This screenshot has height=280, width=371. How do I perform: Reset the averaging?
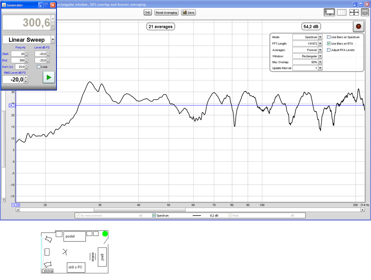click(166, 13)
